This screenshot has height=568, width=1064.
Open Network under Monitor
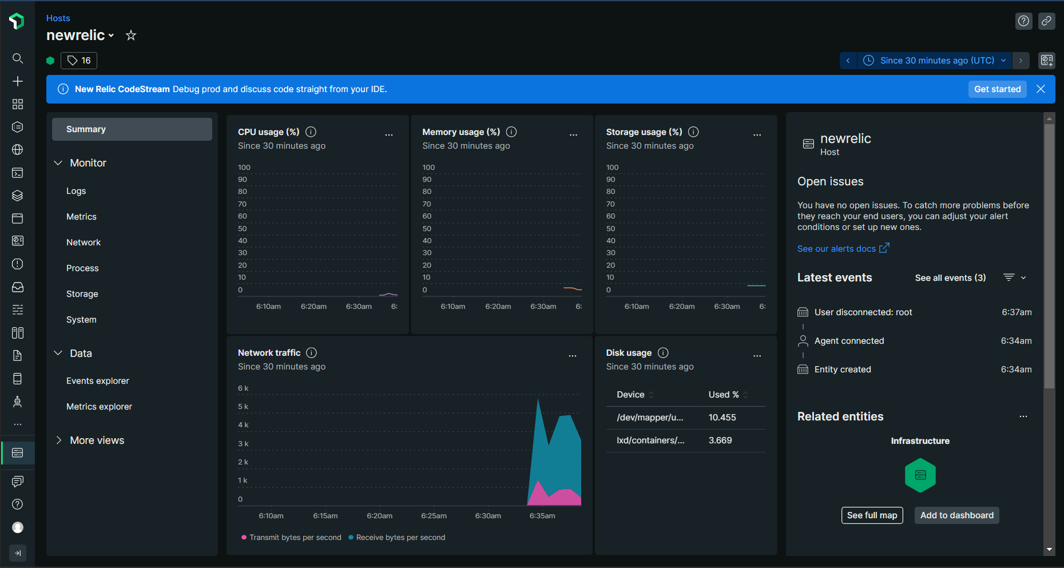coord(84,243)
